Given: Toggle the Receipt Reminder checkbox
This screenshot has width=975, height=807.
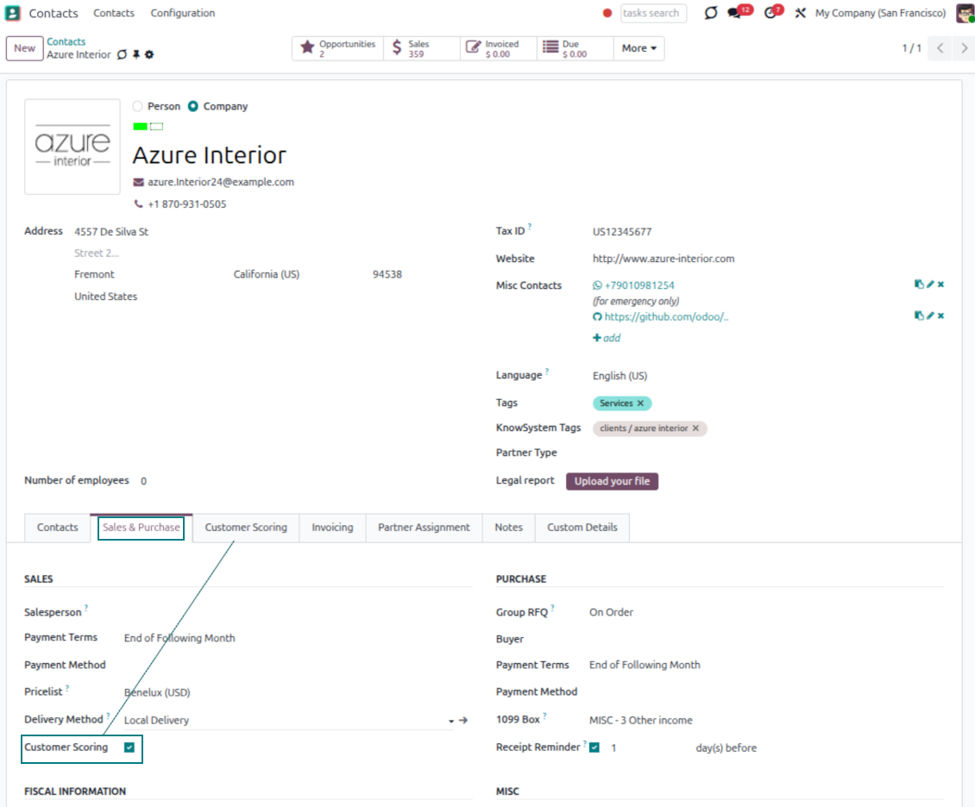Looking at the screenshot, I should [x=594, y=748].
